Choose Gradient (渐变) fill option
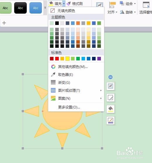The image size is (152, 163). pos(76,83)
